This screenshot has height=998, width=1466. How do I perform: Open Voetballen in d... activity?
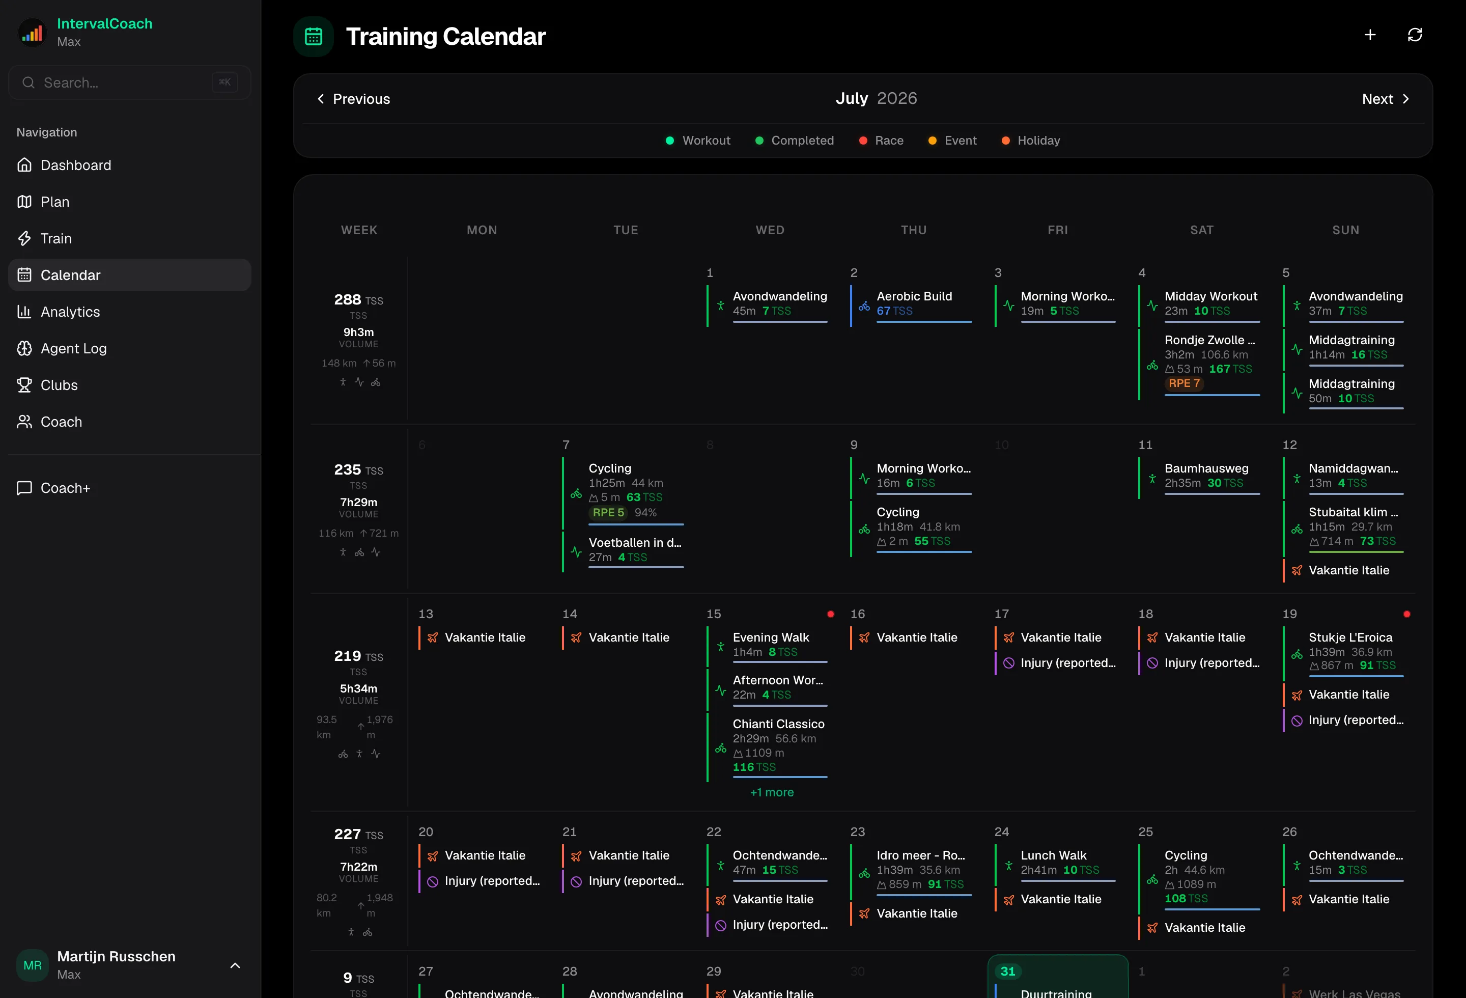click(x=623, y=551)
